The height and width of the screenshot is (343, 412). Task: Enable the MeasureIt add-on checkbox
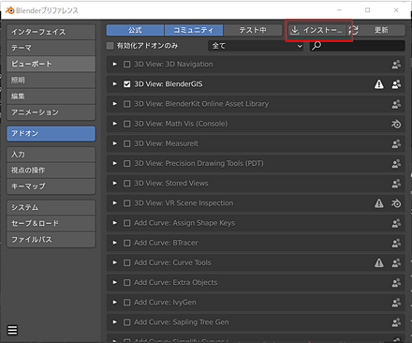[126, 143]
